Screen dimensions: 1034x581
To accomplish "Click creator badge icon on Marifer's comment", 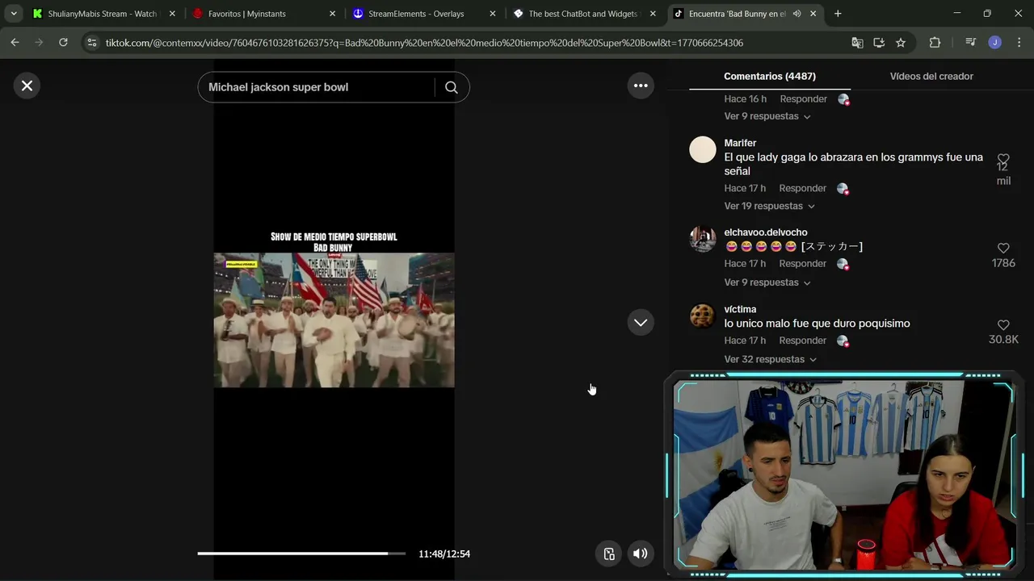I will [843, 189].
